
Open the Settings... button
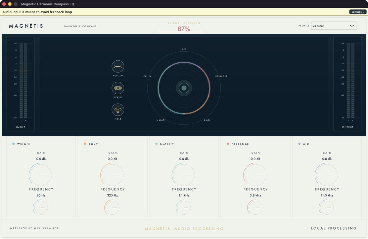pos(358,12)
